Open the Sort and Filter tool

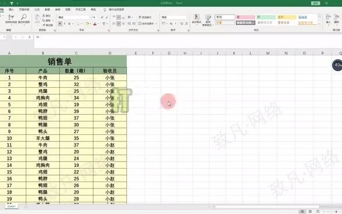point(11,19)
